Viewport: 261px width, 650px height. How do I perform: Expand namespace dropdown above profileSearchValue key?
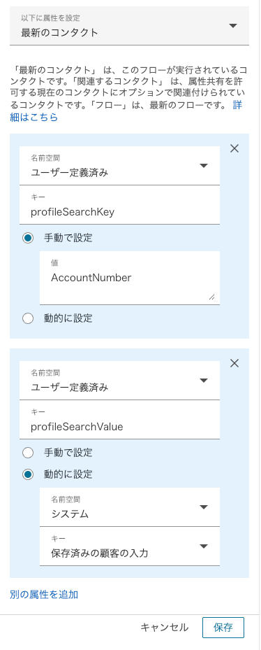coord(119,381)
